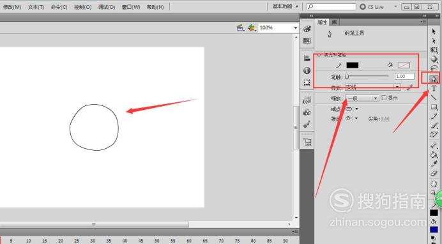Viewport: 442px width, 244px height.
Task: Click the stroke width slider handle
Action: coord(347,77)
